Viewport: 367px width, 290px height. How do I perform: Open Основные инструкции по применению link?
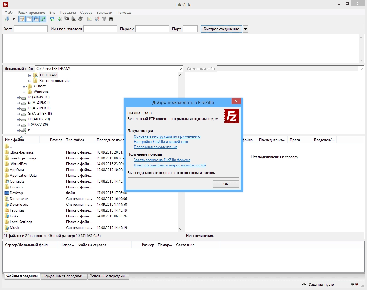(167, 136)
